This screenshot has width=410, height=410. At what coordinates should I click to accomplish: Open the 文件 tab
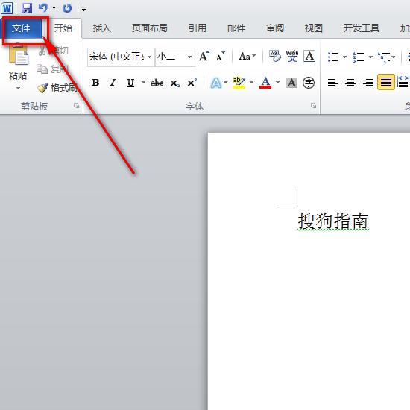point(22,28)
